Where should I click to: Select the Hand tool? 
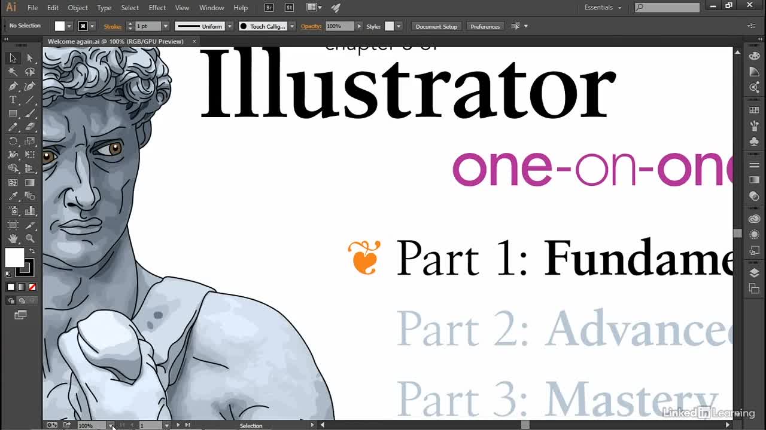(13, 239)
